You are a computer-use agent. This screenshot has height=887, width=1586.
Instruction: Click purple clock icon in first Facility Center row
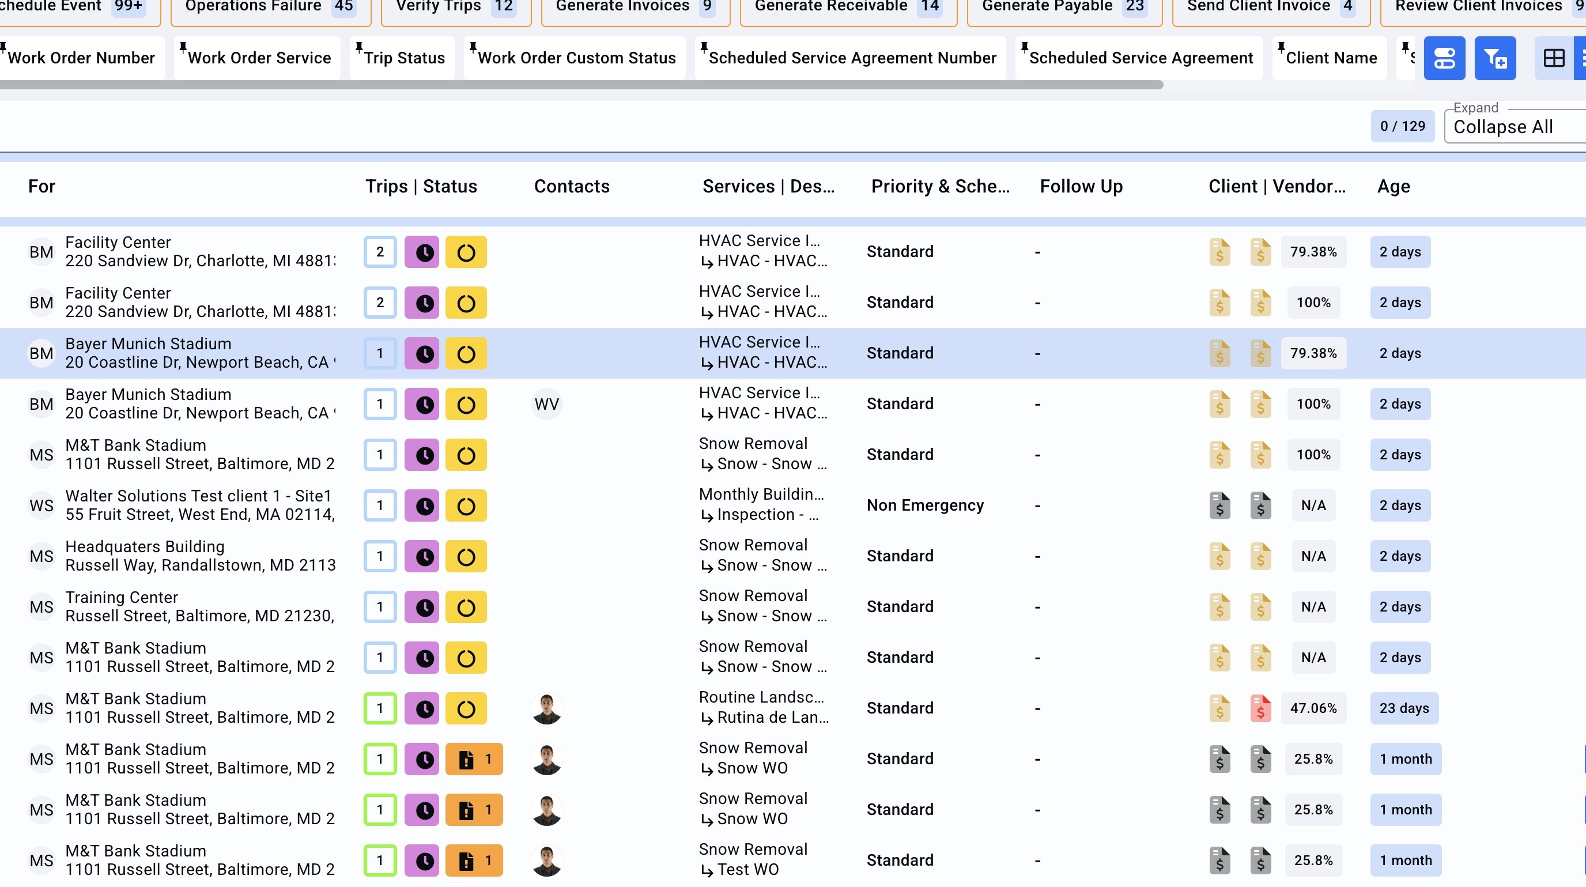click(422, 252)
